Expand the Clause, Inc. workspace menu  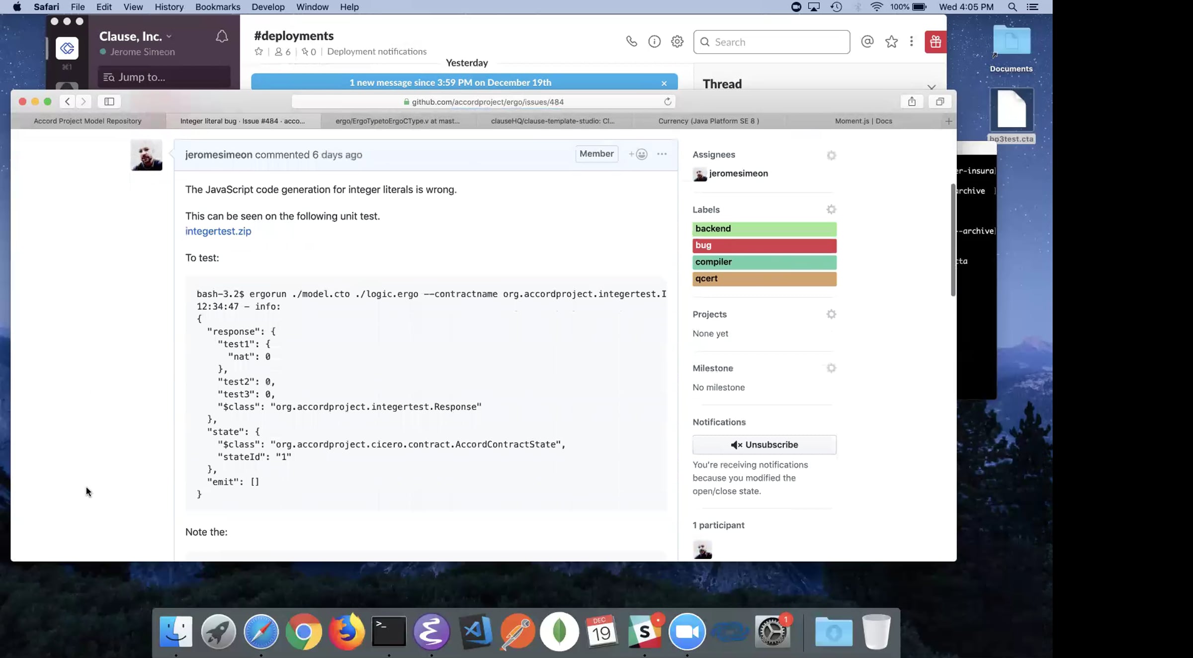pyautogui.click(x=135, y=36)
